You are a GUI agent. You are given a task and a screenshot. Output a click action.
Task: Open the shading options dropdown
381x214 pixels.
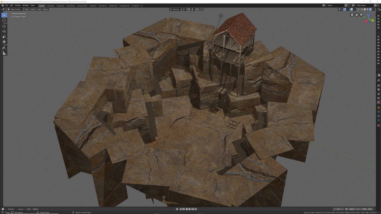(x=373, y=9)
